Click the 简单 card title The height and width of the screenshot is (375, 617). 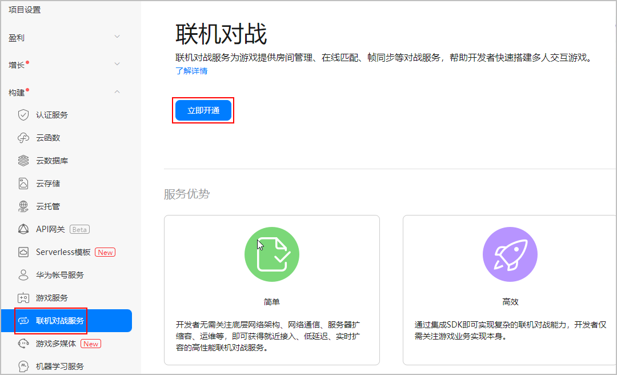(272, 302)
